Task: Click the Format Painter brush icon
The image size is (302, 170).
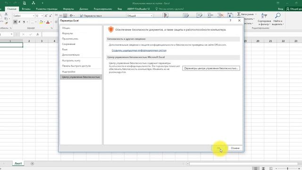Action: tap(6, 23)
